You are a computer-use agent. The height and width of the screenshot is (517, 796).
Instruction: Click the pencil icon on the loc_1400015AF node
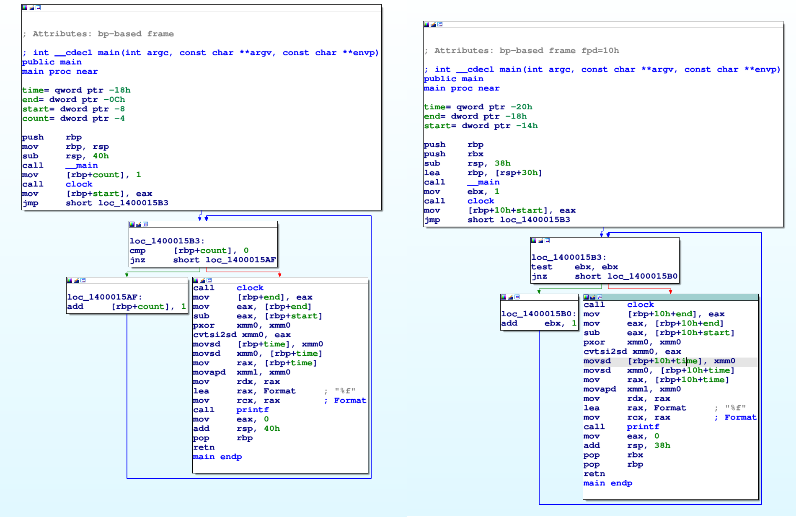76,280
